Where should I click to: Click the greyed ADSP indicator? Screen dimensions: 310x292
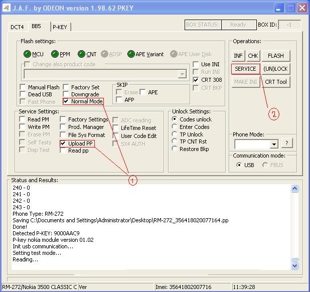104,54
